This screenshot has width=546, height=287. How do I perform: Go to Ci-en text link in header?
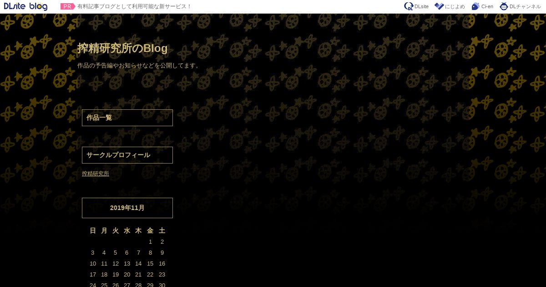(487, 6)
